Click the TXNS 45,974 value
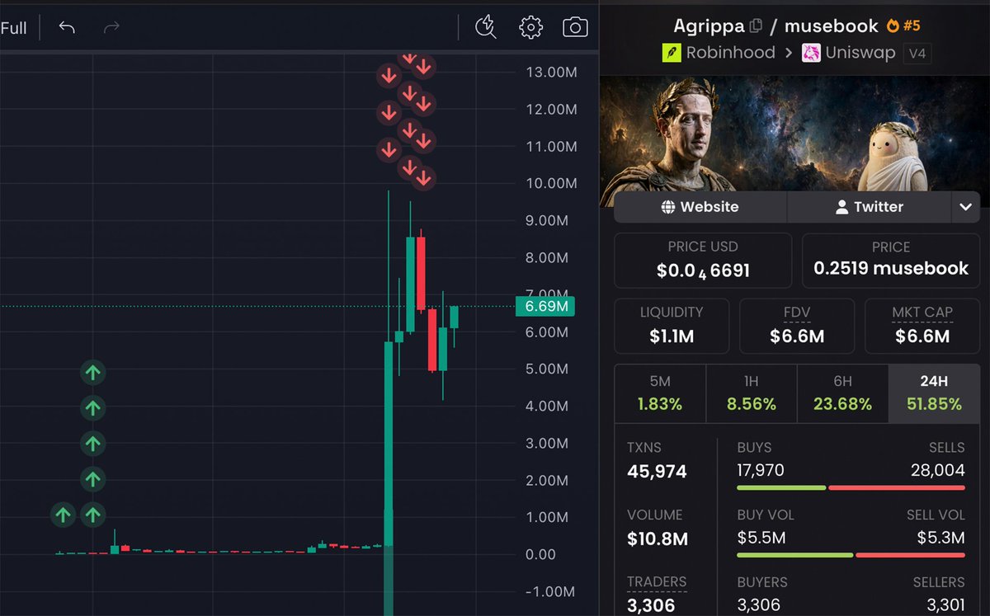The image size is (990, 616). (658, 472)
